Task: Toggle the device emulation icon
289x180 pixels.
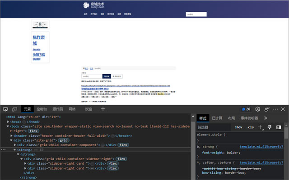Action: (x=14, y=109)
